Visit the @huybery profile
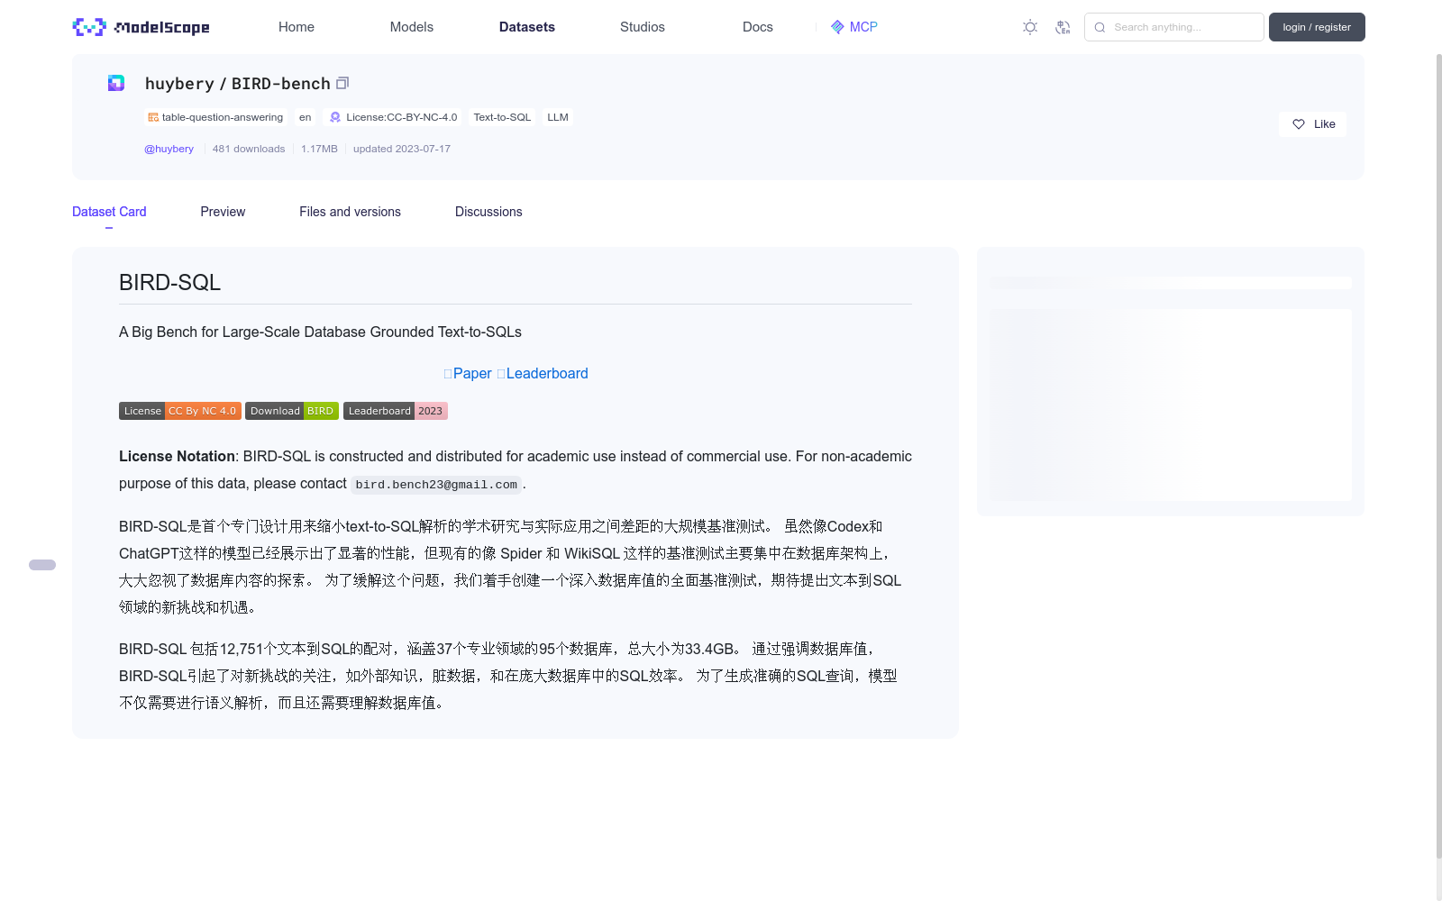Viewport: 1442px width, 901px height. tap(169, 149)
